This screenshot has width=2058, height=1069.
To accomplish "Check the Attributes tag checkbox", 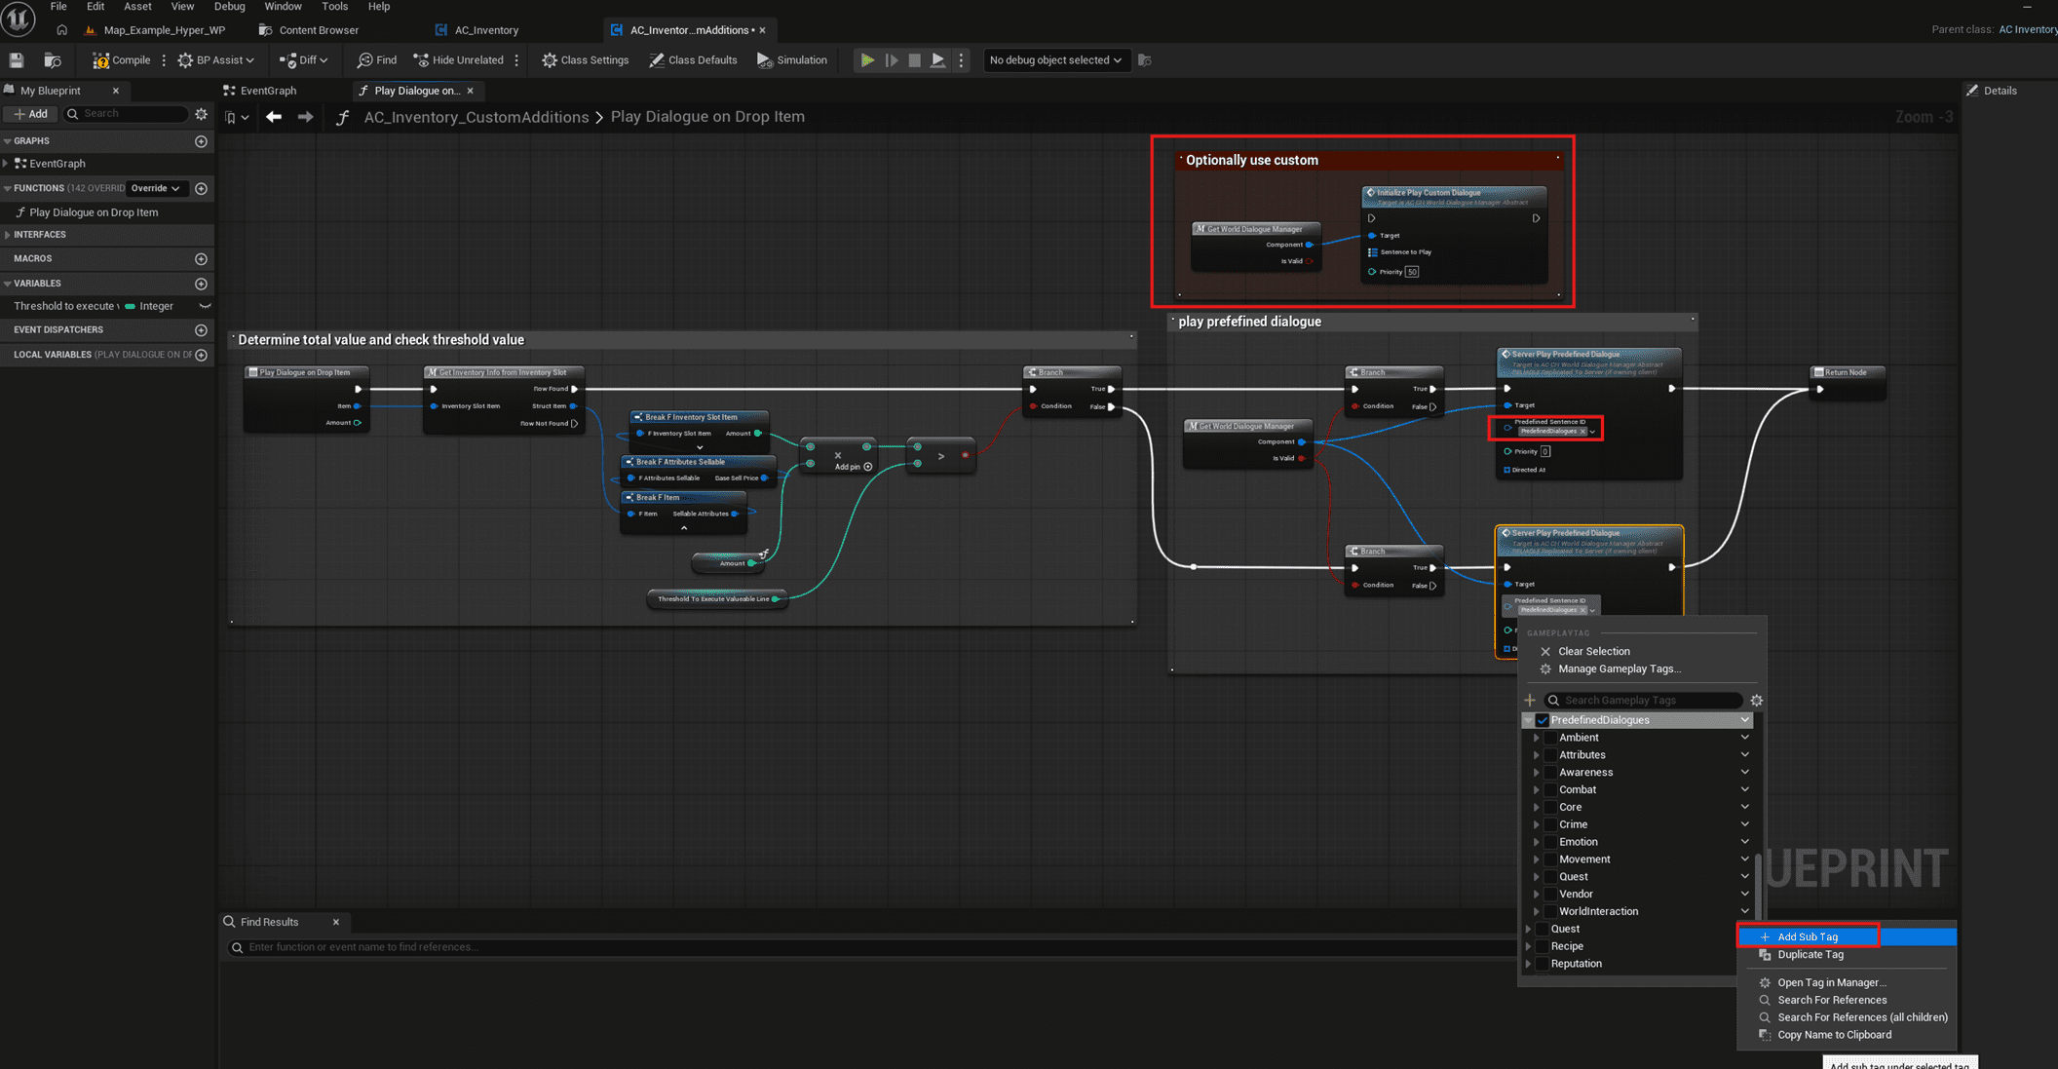I will [x=1550, y=755].
